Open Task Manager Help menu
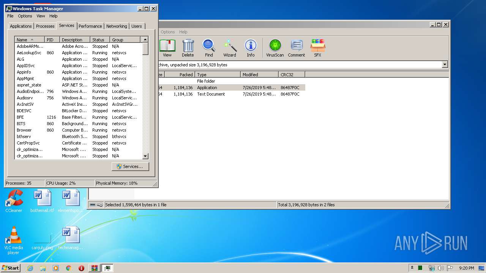 pos(54,16)
